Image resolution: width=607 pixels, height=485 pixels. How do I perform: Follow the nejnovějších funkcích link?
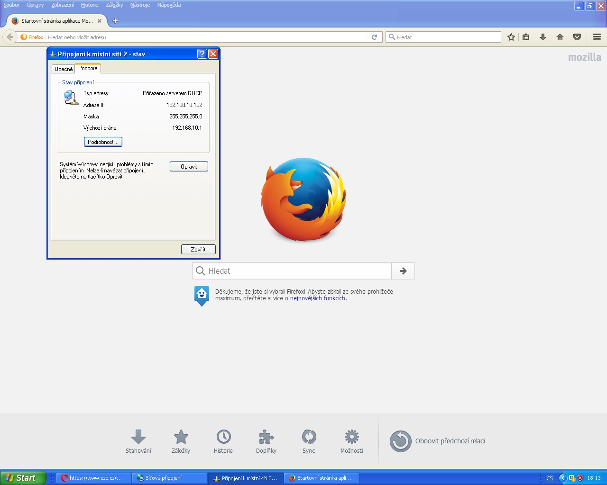(318, 298)
